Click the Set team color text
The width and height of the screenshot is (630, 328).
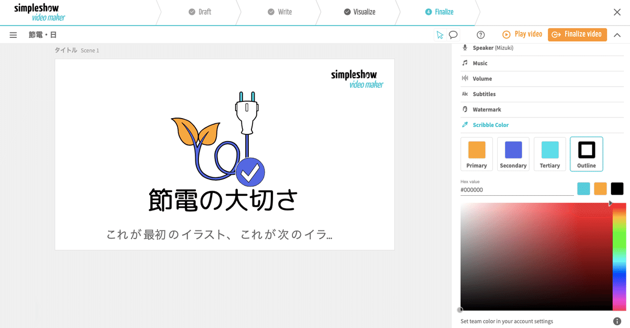coord(507,321)
